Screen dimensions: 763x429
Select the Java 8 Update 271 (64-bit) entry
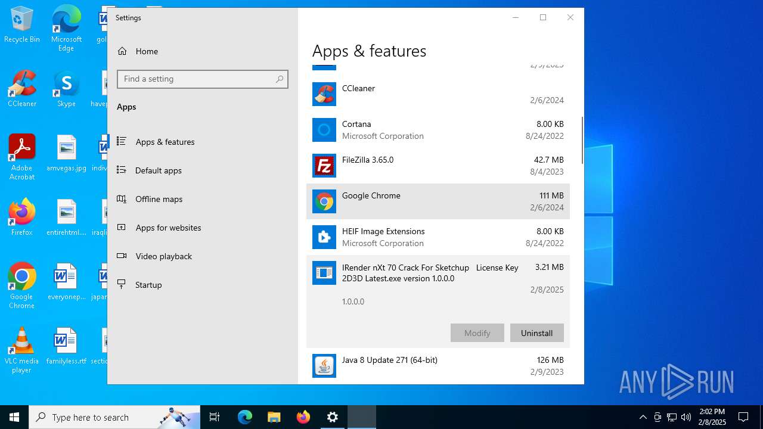[x=390, y=360]
